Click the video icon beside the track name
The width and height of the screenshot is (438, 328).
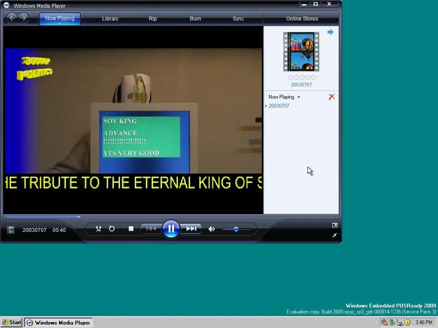(x=11, y=230)
